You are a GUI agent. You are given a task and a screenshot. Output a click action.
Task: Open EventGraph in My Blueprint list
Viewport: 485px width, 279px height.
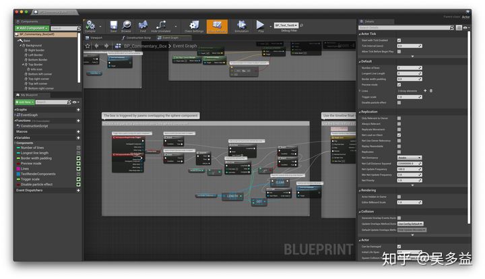(x=29, y=115)
